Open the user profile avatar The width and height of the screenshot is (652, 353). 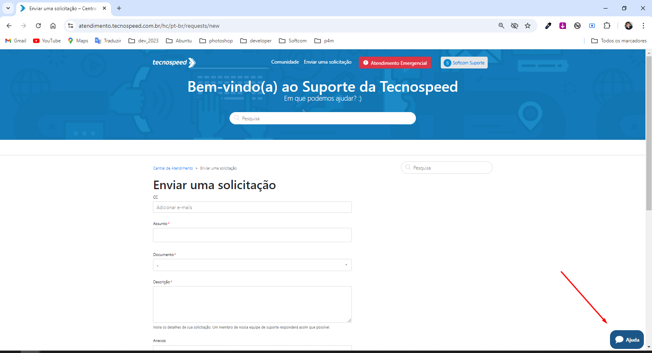click(628, 26)
